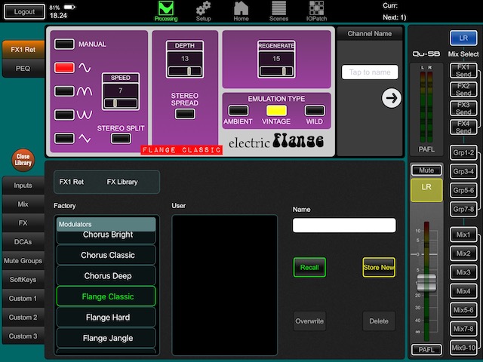Select FX1 Send mix
483x362 pixels.
(463, 70)
